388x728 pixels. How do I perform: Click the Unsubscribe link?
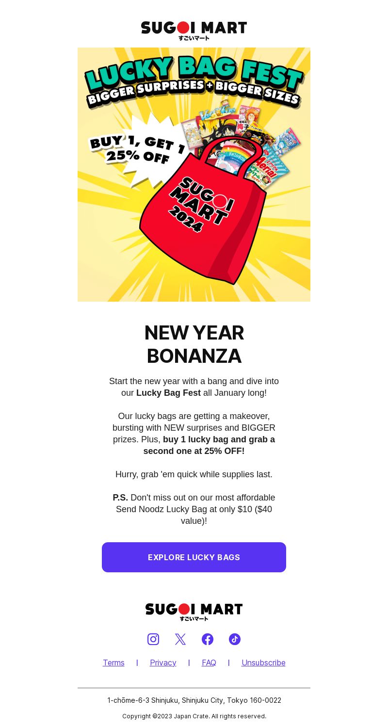[x=263, y=663]
